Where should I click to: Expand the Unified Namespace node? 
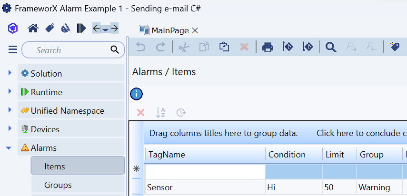pyautogui.click(x=10, y=110)
